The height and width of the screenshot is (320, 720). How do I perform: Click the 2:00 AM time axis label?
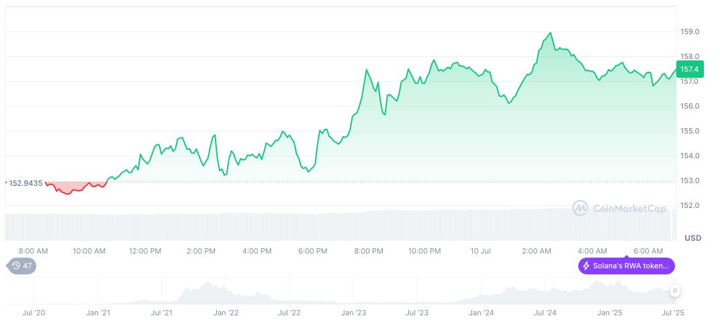(x=537, y=251)
